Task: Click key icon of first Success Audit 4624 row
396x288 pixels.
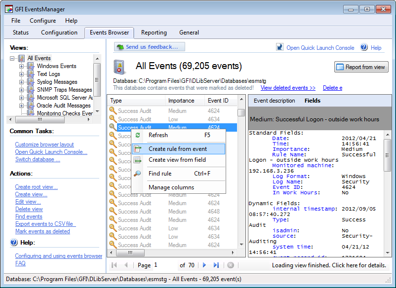Action: pyautogui.click(x=113, y=110)
